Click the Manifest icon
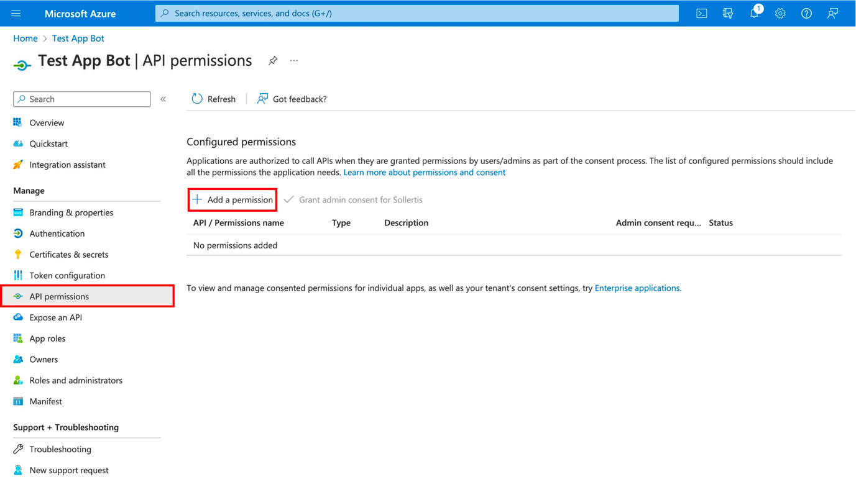This screenshot has height=490, width=856. (18, 401)
